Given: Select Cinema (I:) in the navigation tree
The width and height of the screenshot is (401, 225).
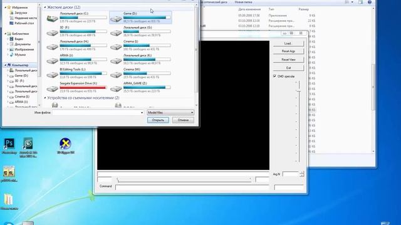Looking at the screenshot, I should 22,97.
